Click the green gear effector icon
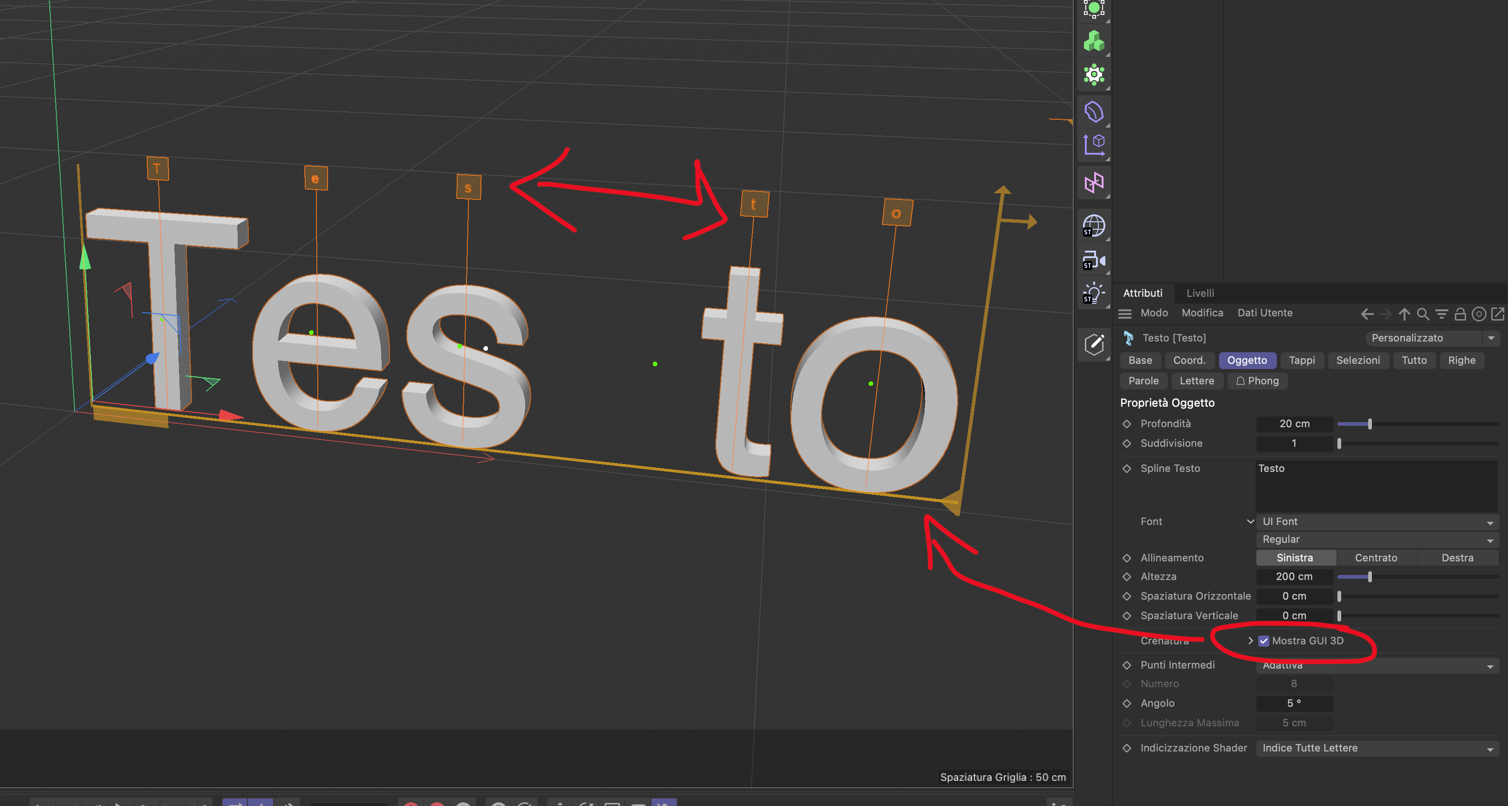Screen dimensions: 1508x806 (1093, 75)
